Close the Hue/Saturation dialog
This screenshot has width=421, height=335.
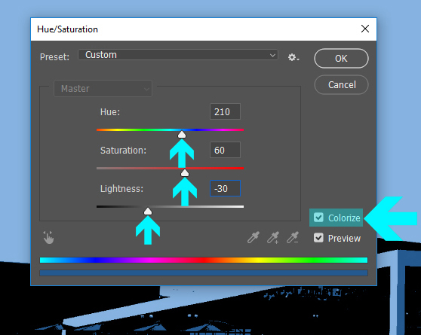tap(365, 29)
